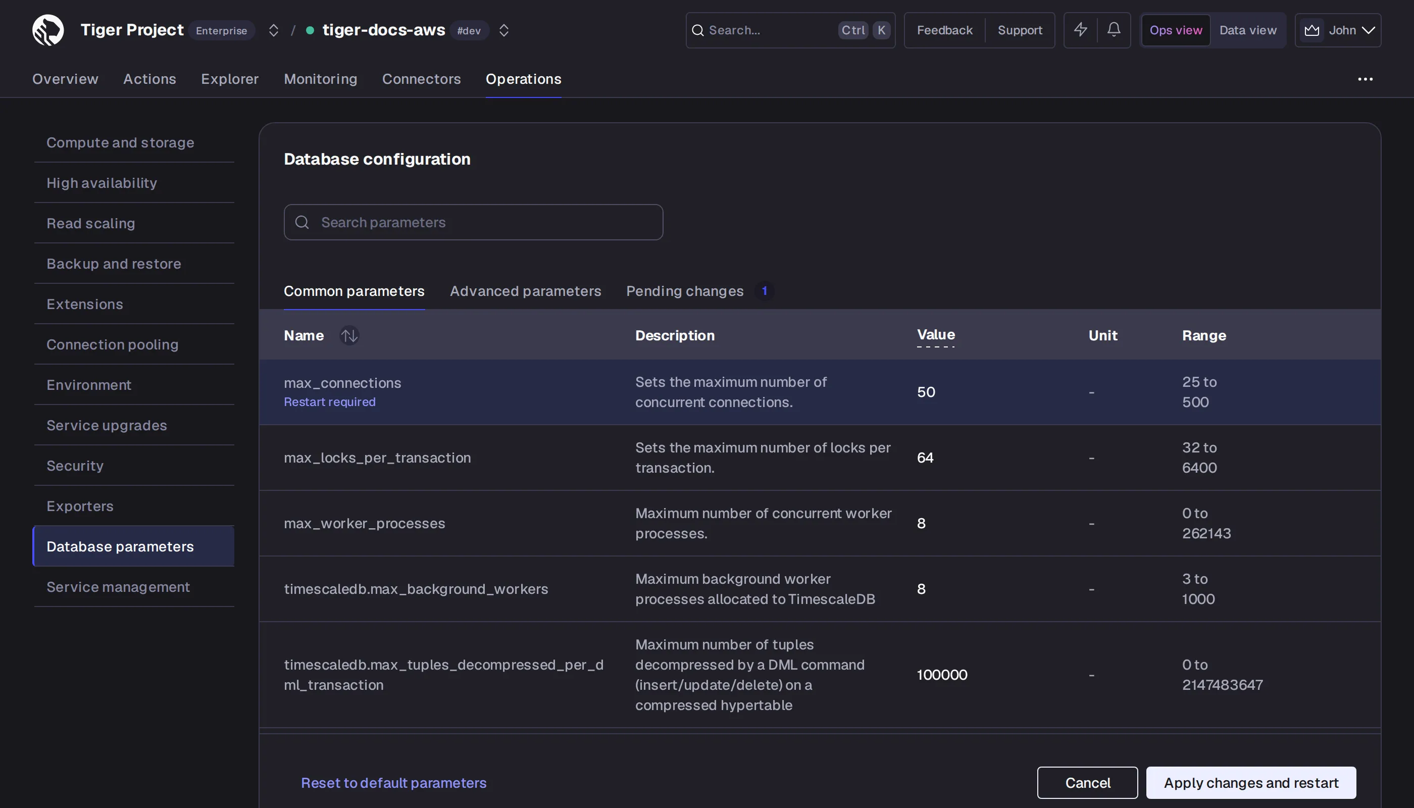
Task: Edit the max_connections value 50
Action: point(926,392)
